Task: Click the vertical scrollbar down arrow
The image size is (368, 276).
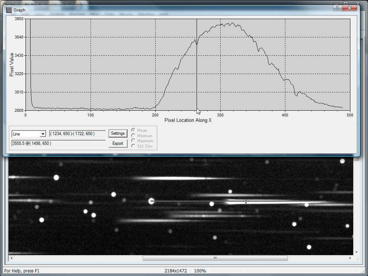Action: point(356,252)
